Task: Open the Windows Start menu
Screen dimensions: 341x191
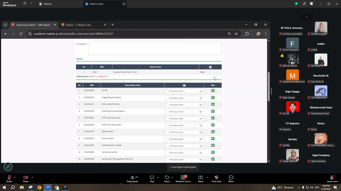Action: (4, 187)
